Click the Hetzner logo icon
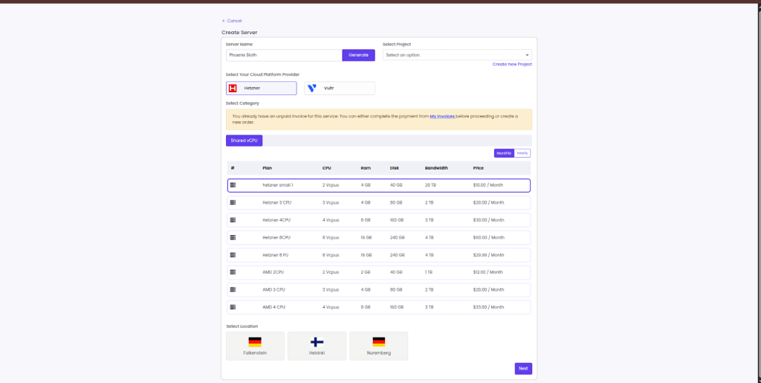The width and height of the screenshot is (761, 383). (x=233, y=88)
